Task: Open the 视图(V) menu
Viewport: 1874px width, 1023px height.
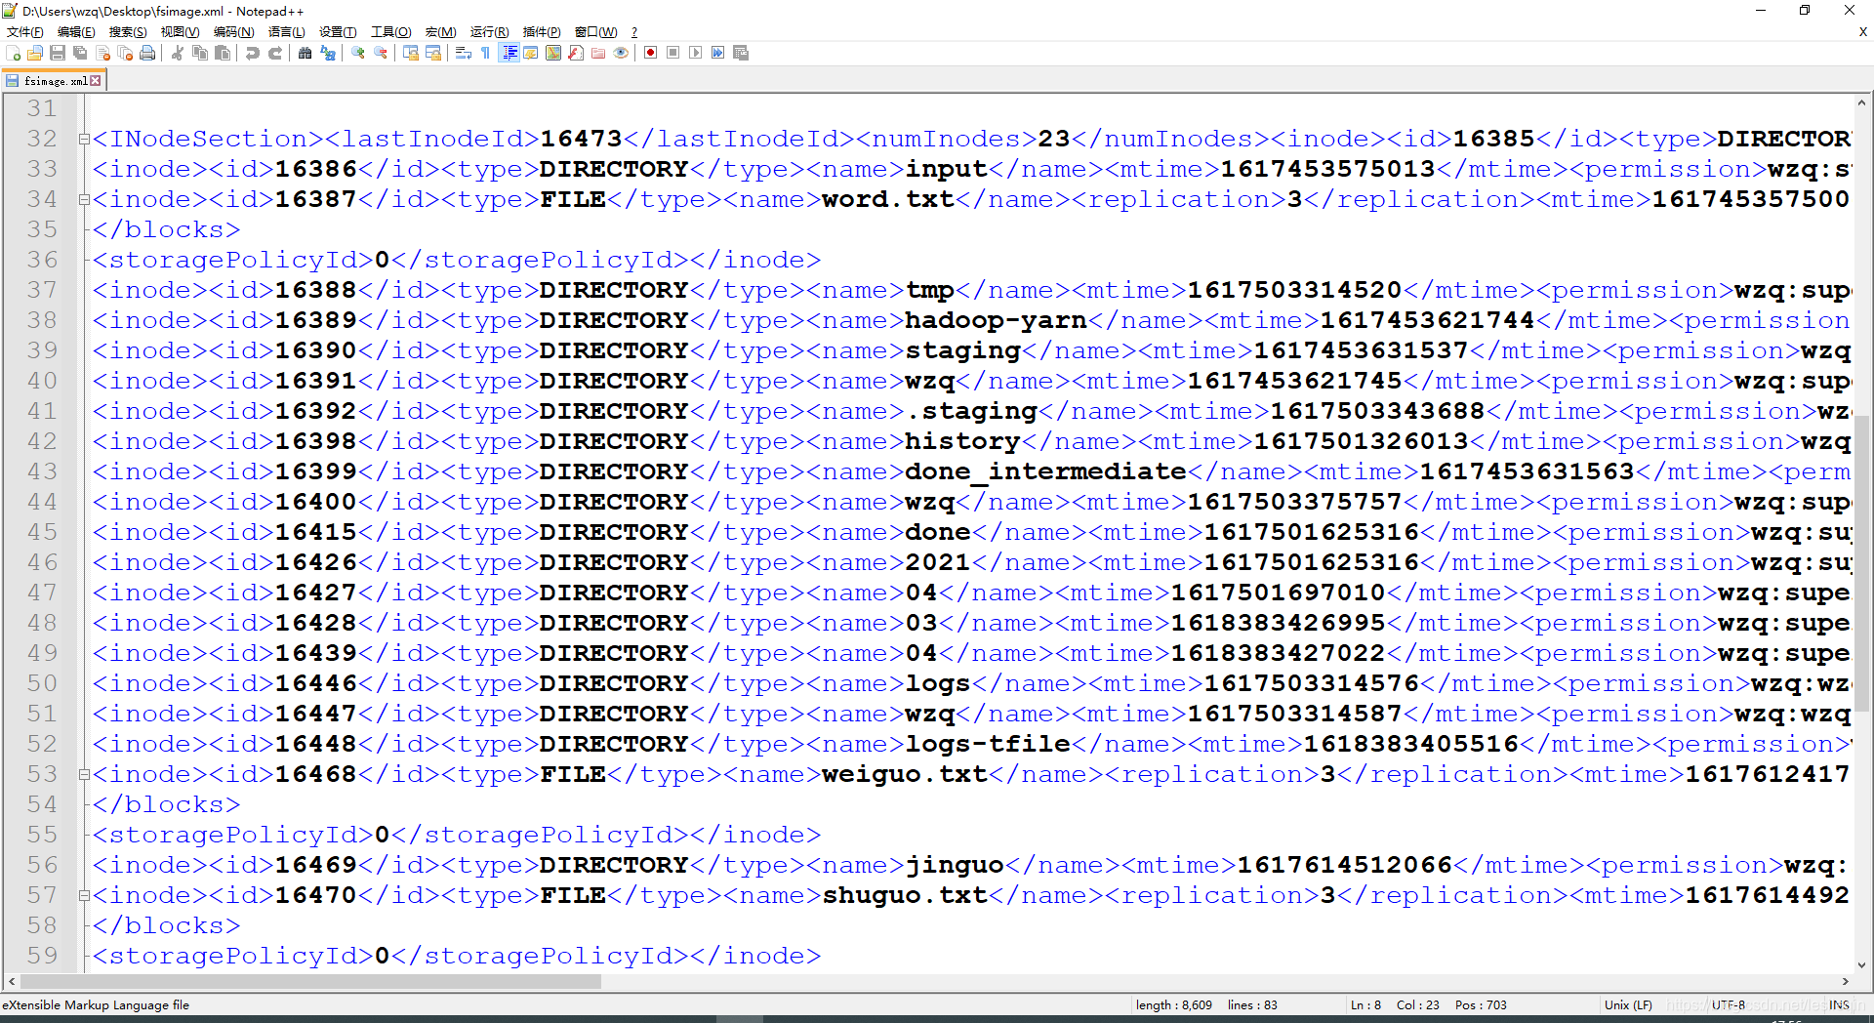Action: coord(180,32)
